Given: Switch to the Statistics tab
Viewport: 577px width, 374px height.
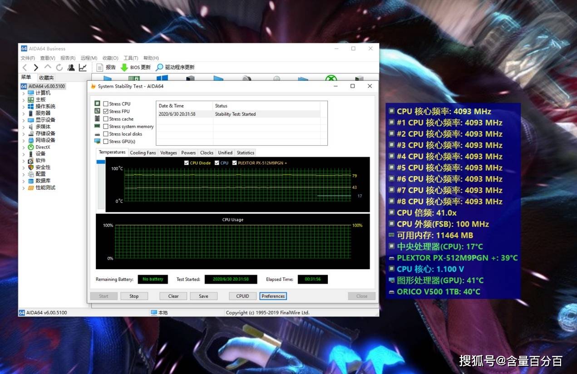Looking at the screenshot, I should click(246, 153).
